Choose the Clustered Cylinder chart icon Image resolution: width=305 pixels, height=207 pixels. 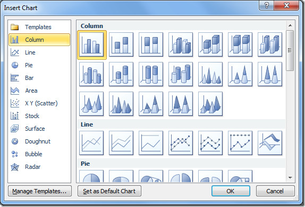tap(91, 75)
